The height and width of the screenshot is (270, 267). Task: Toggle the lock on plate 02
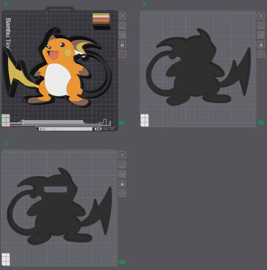[261, 44]
